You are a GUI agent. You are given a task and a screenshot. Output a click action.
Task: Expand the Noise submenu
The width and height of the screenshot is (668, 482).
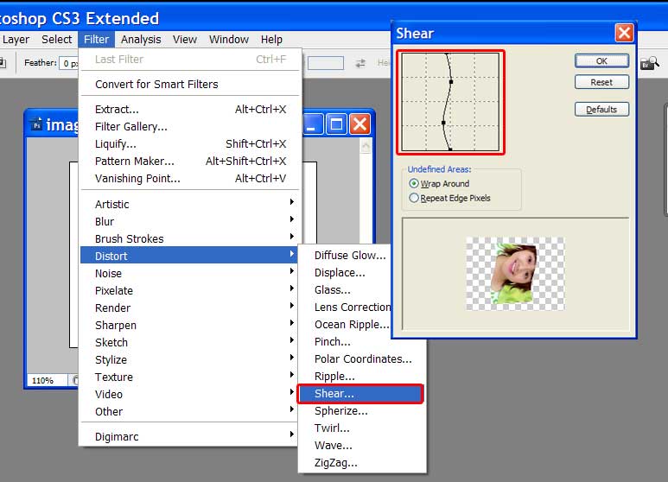[x=190, y=273]
